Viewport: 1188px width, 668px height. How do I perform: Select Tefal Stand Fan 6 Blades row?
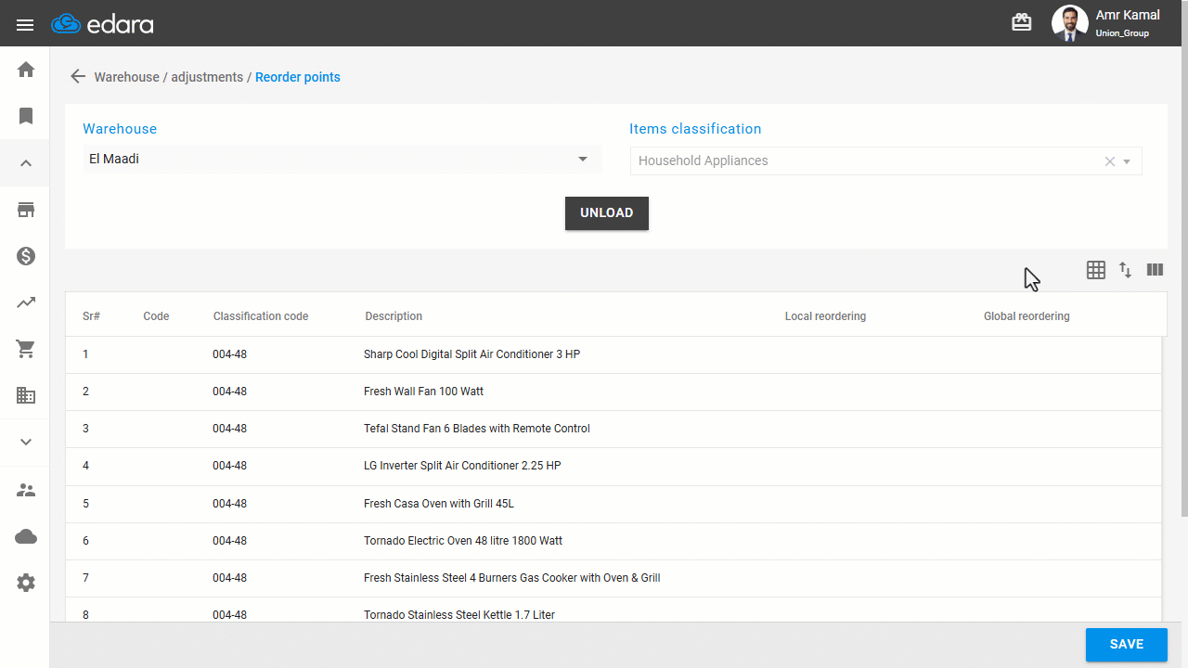613,429
